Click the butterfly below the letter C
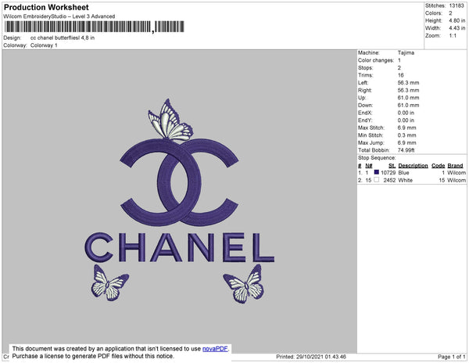The image size is (469, 363). pos(109,282)
